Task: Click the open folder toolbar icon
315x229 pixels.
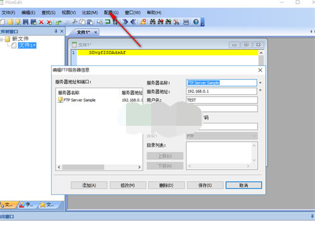Action: [10, 22]
